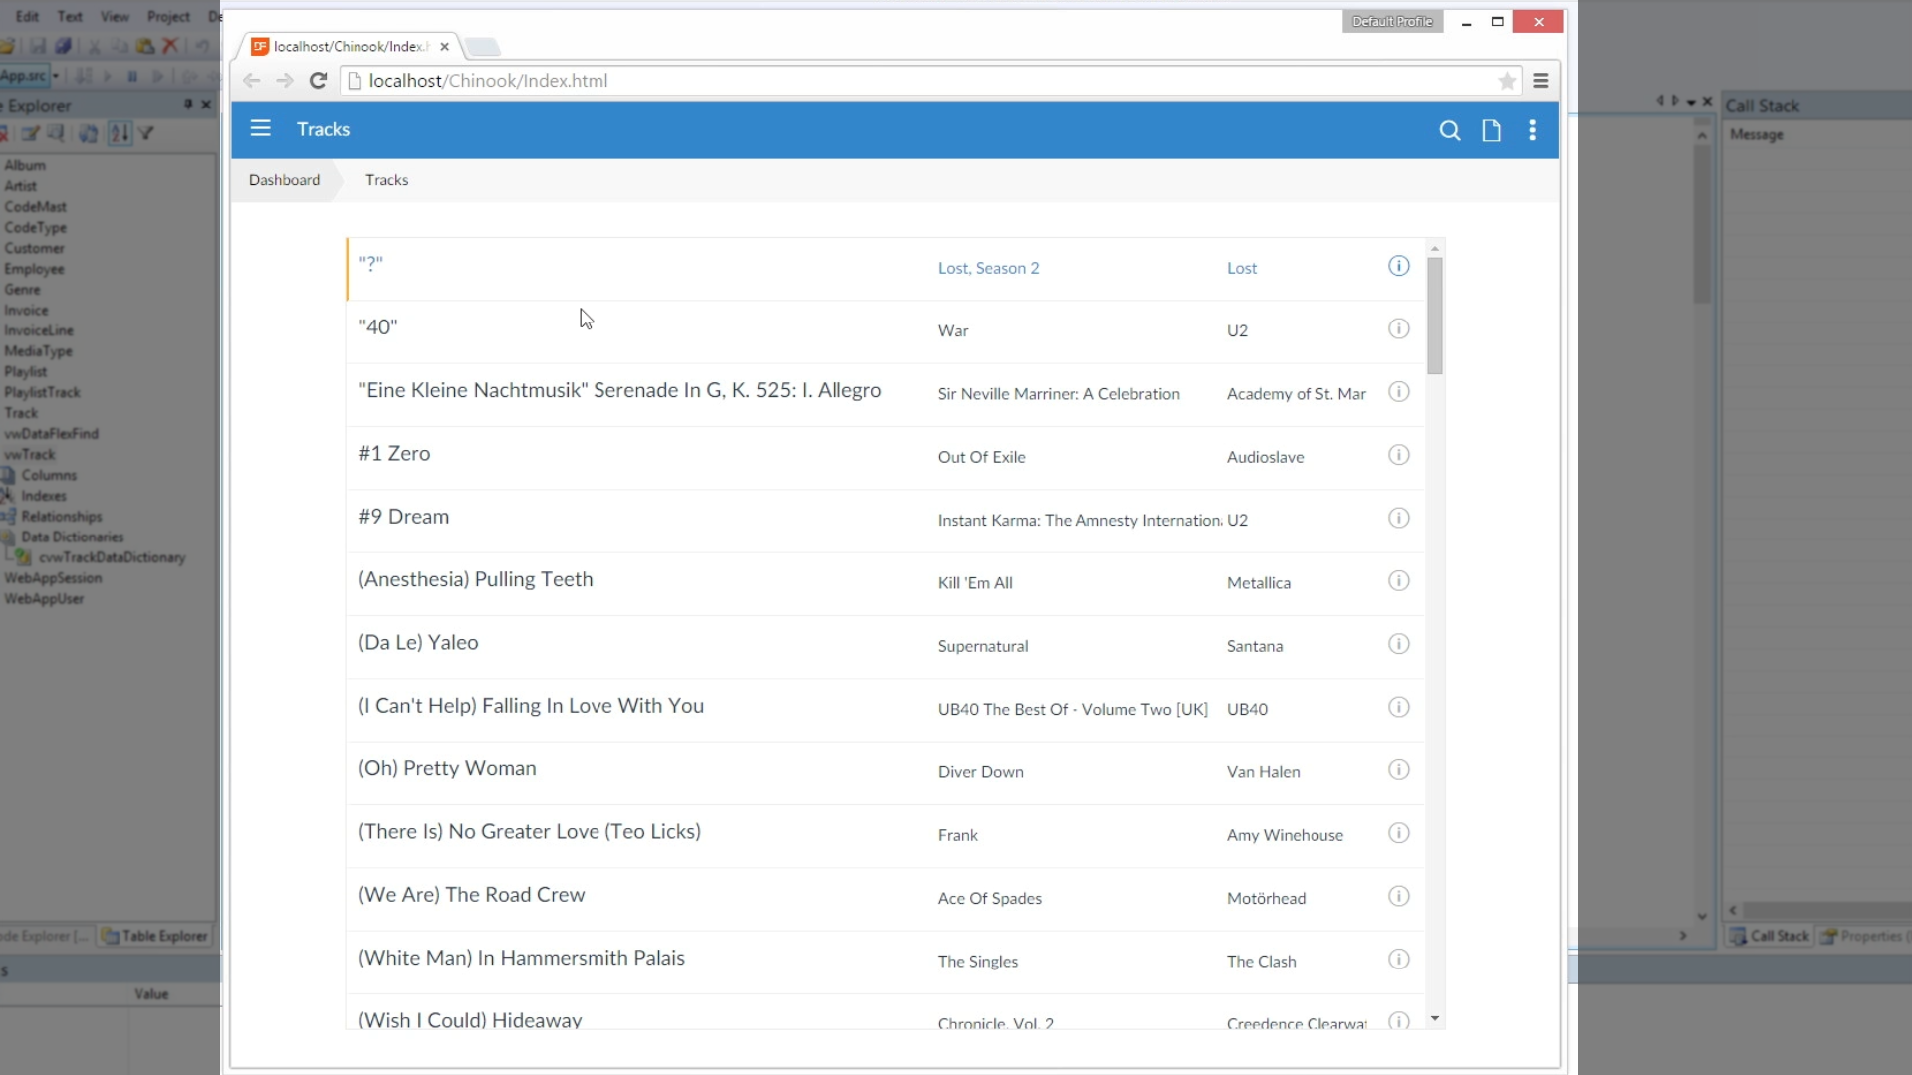1912x1075 pixels.
Task: Click info icon for #1 Zero track
Action: tap(1398, 456)
